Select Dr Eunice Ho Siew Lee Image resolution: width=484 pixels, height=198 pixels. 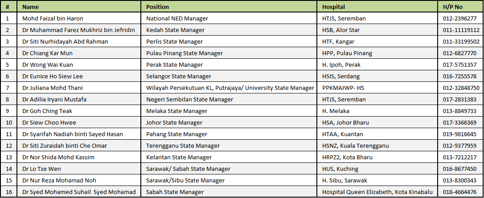(x=53, y=77)
